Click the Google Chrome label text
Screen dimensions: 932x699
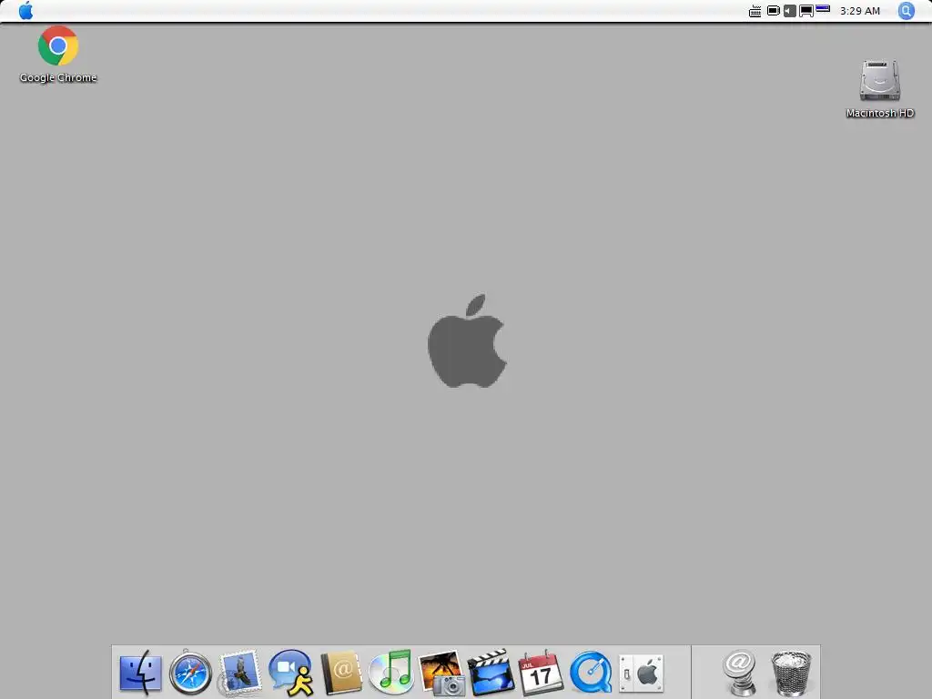point(58,77)
